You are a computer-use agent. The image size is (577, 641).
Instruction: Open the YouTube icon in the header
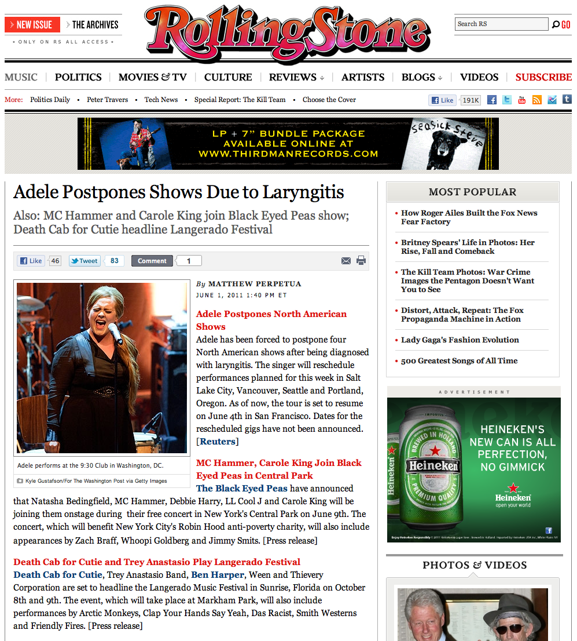pos(522,100)
